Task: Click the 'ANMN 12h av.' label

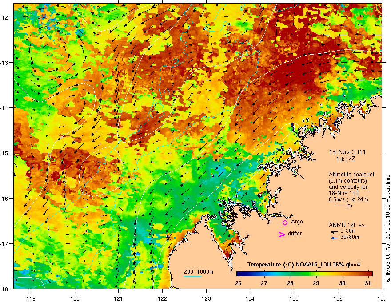Action: point(347,225)
